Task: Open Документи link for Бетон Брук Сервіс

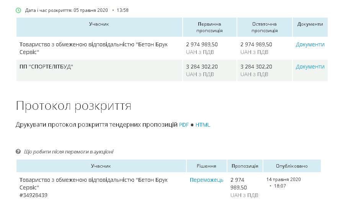Action: click(310, 44)
